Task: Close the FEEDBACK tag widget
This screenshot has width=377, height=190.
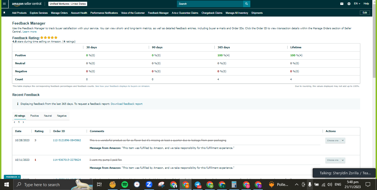Action: [x=19, y=177]
